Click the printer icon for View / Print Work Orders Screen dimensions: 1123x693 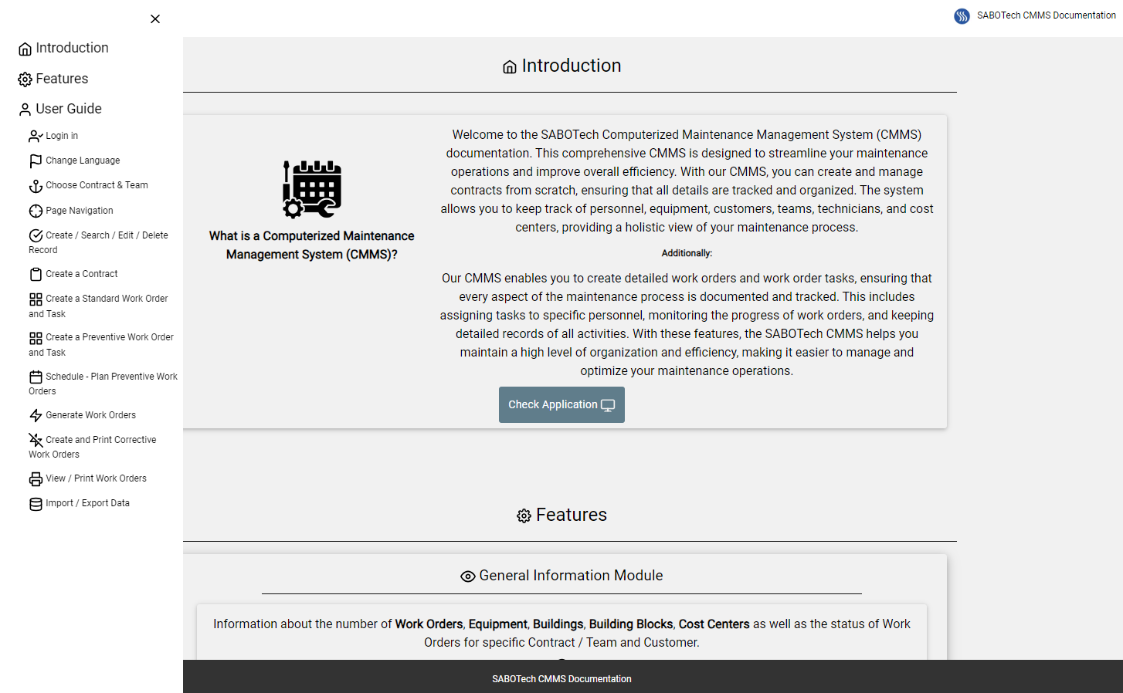tap(36, 479)
